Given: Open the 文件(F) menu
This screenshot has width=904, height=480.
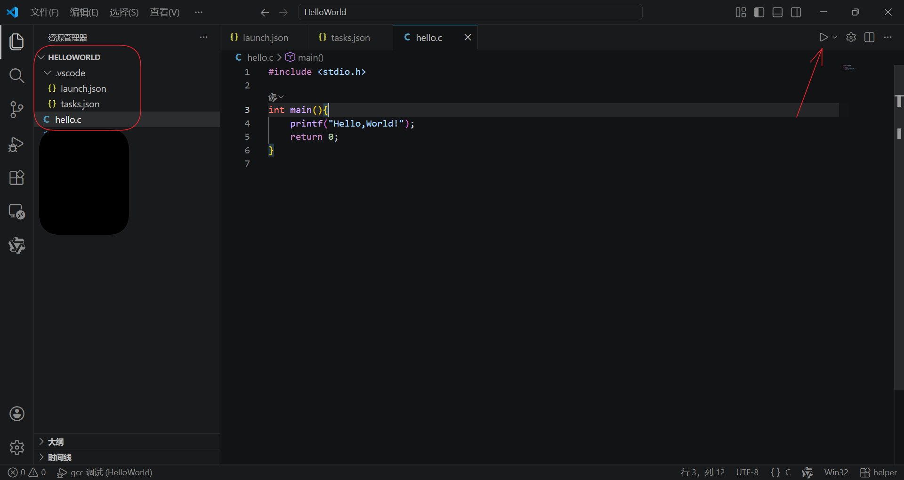Looking at the screenshot, I should click(44, 12).
